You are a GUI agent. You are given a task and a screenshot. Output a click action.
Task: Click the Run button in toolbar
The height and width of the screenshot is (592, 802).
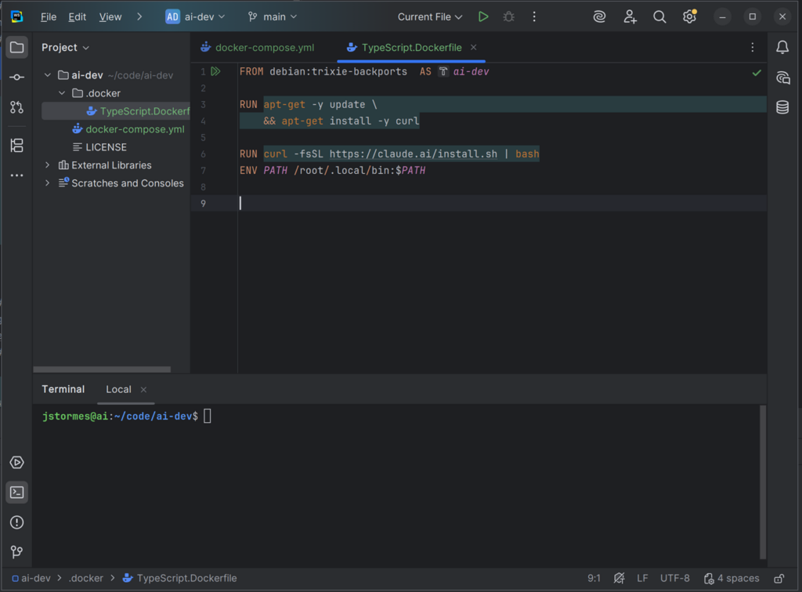[x=483, y=16]
